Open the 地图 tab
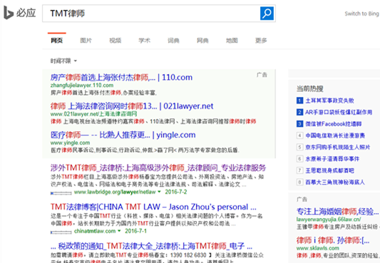The image size is (380, 263). click(232, 41)
